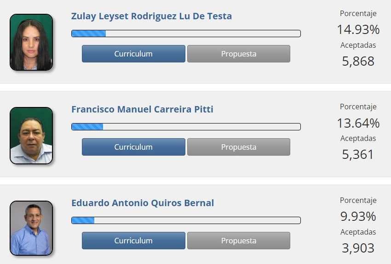This screenshot has height=264, width=391.
Task: Click the 3,903 Aceptadas count
Action: pos(358,248)
